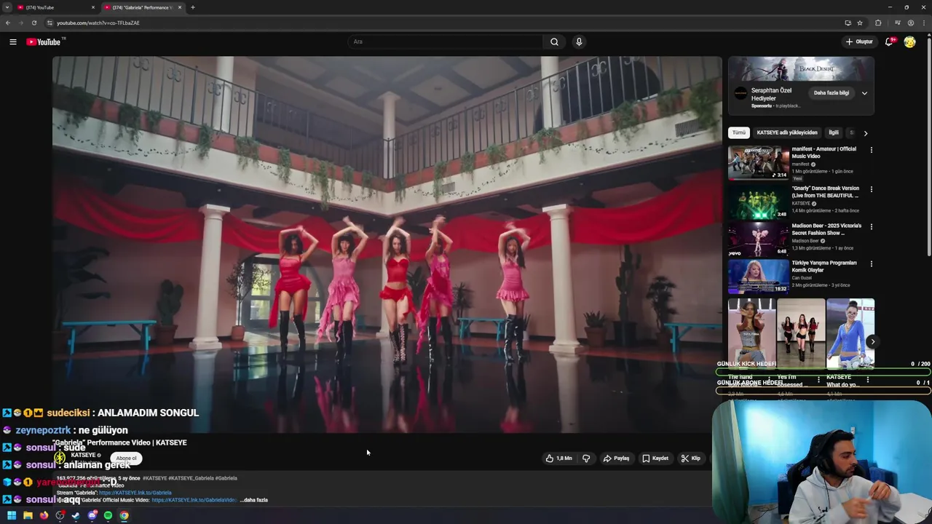Bookmark this page with star icon

tap(860, 23)
